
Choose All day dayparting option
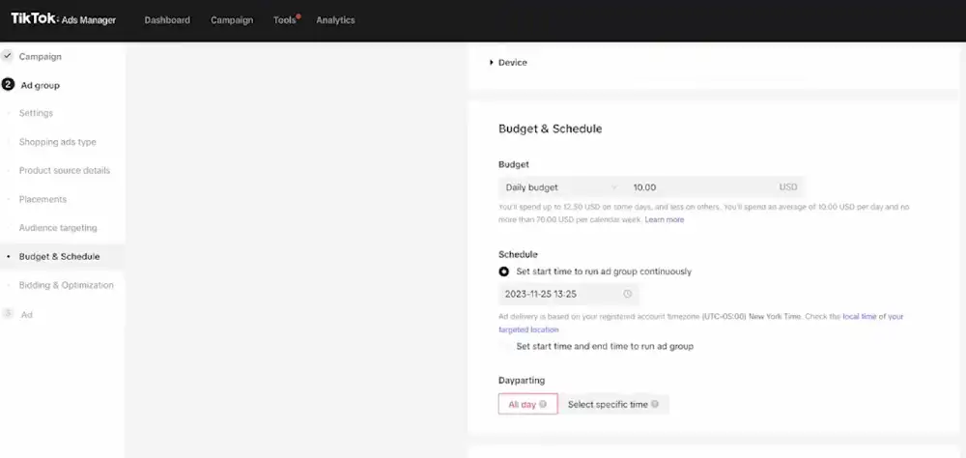pos(527,405)
